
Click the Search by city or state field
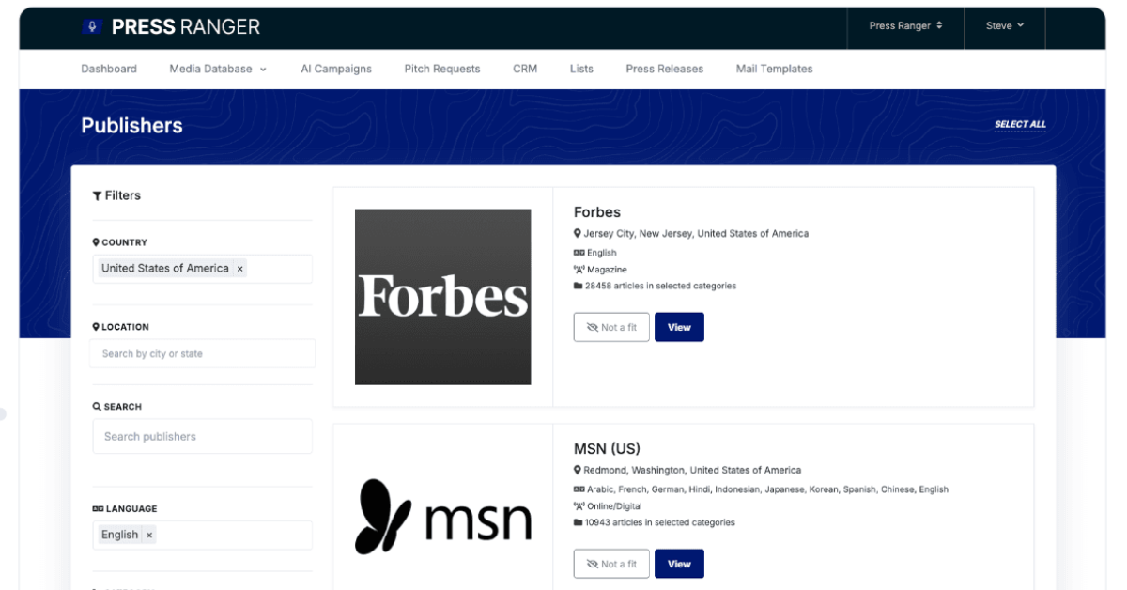202,354
